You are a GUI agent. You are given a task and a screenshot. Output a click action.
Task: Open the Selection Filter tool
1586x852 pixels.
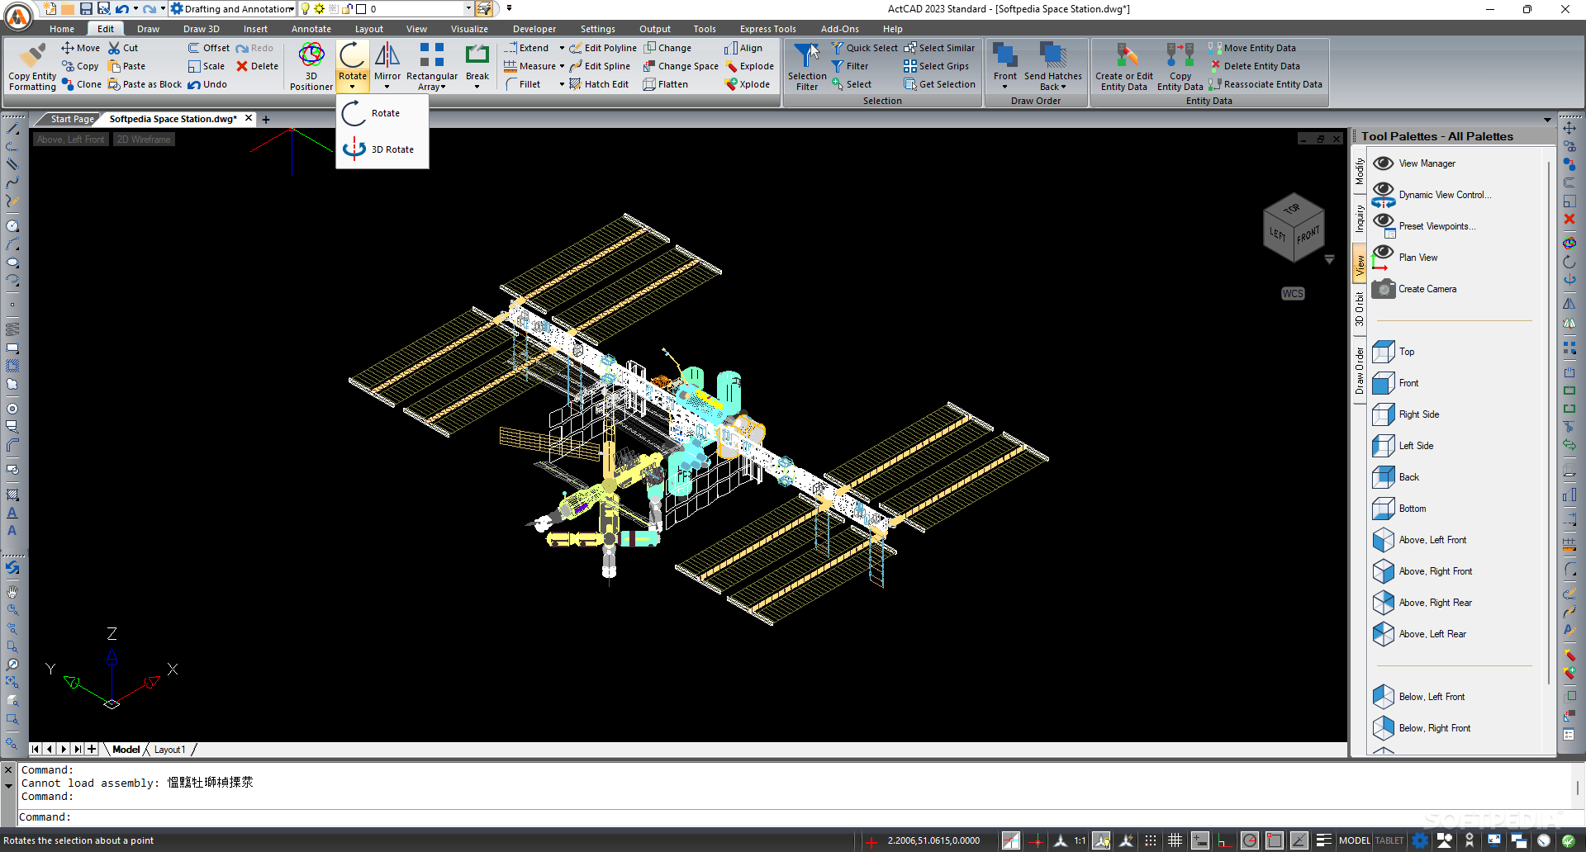[807, 66]
